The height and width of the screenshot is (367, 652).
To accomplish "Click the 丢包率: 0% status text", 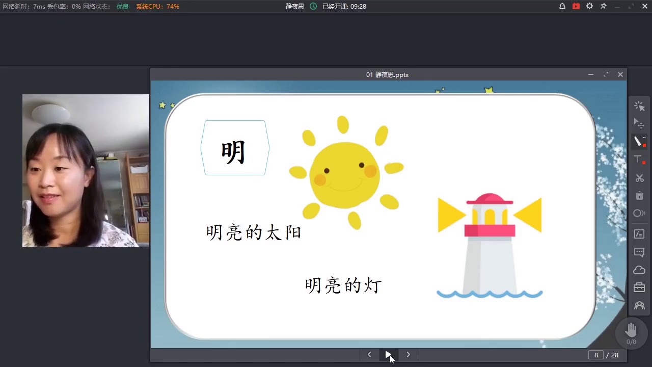I will pos(64,7).
